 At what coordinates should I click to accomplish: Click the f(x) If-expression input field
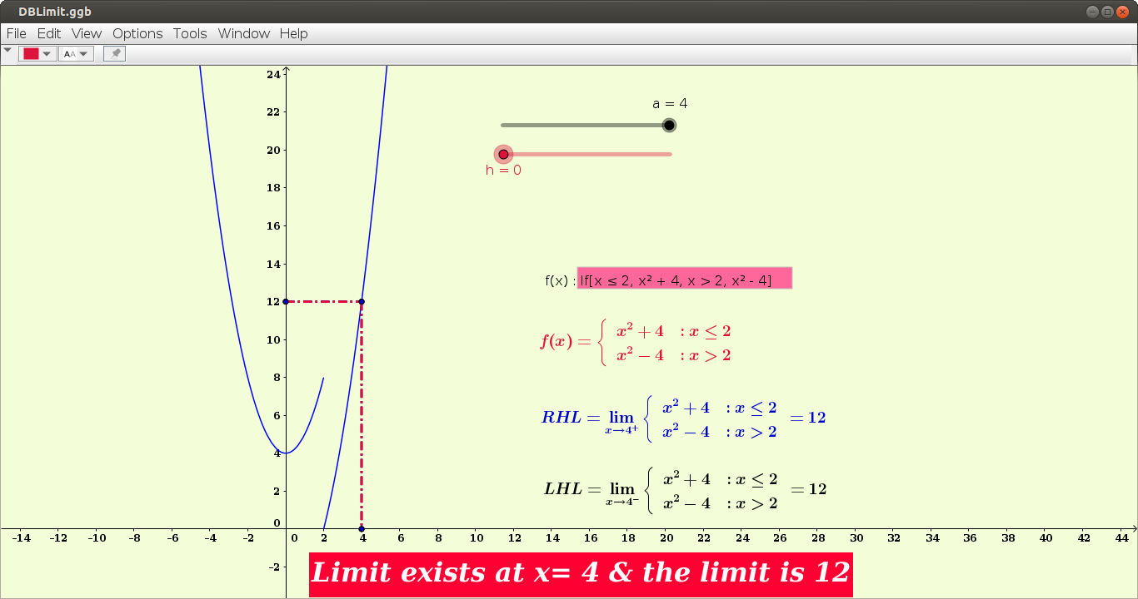pyautogui.click(x=683, y=278)
